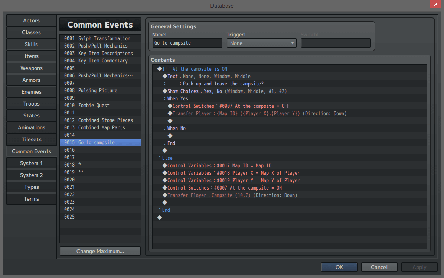Switch to the Items tab

[32, 56]
